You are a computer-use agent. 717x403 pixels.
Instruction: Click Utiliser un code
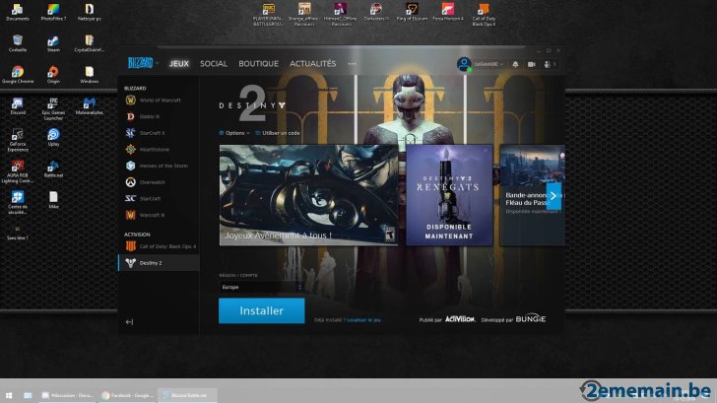tap(278, 133)
